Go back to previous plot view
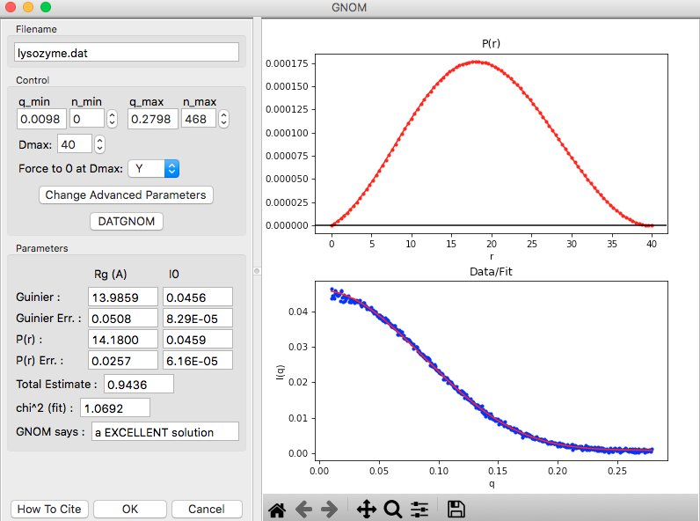The width and height of the screenshot is (700, 521). click(x=303, y=510)
